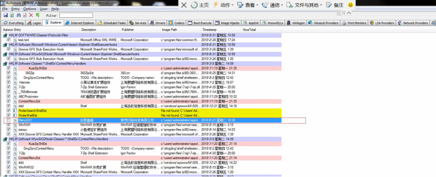The width and height of the screenshot is (436, 177).
Task: Switch to the KnownDLLs tab
Action: pos(273,23)
